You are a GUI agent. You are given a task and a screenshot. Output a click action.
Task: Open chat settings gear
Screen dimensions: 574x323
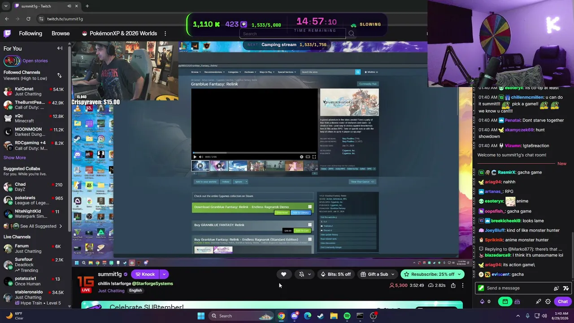point(548,301)
